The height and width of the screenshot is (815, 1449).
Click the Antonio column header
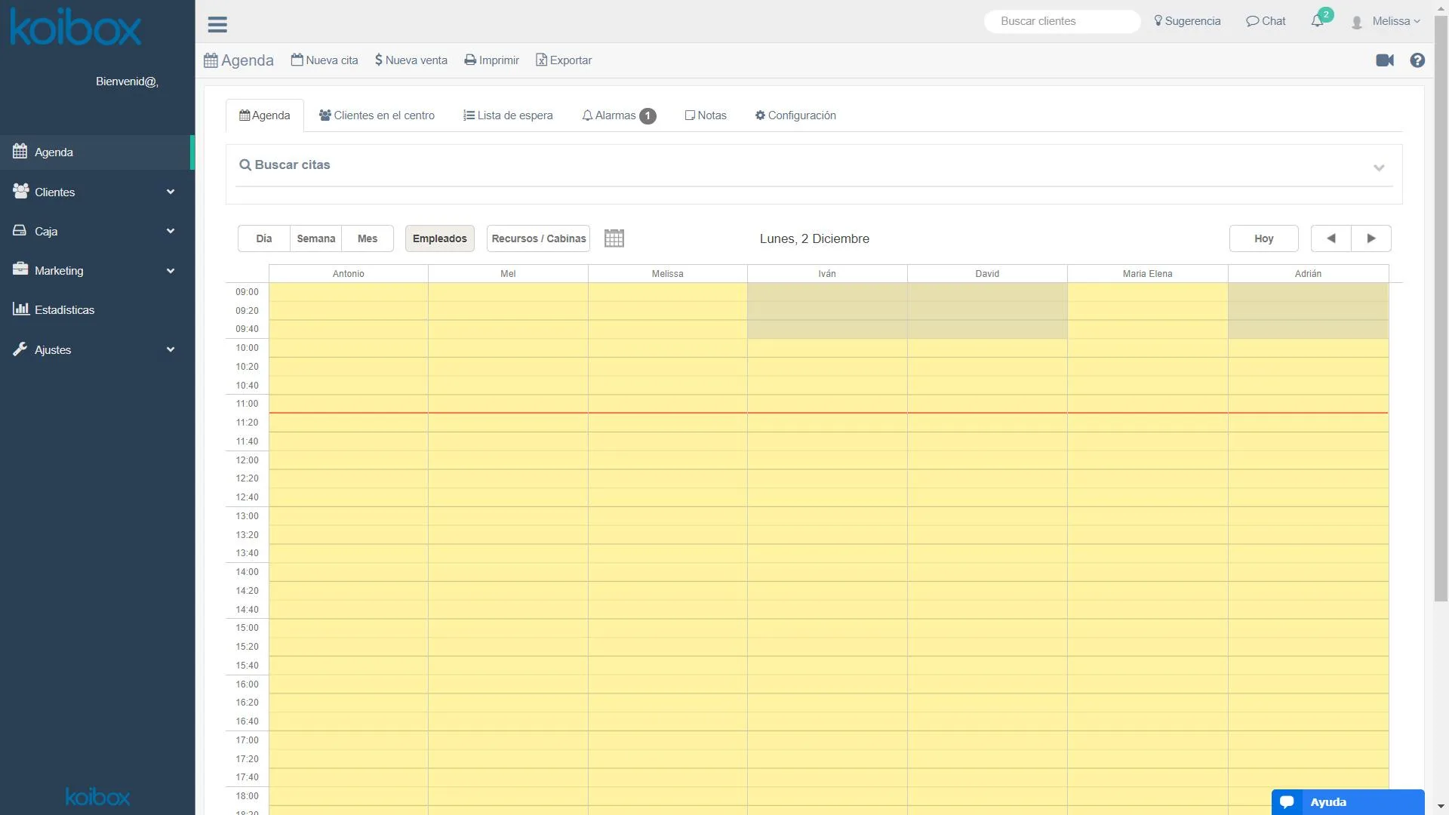tap(349, 274)
